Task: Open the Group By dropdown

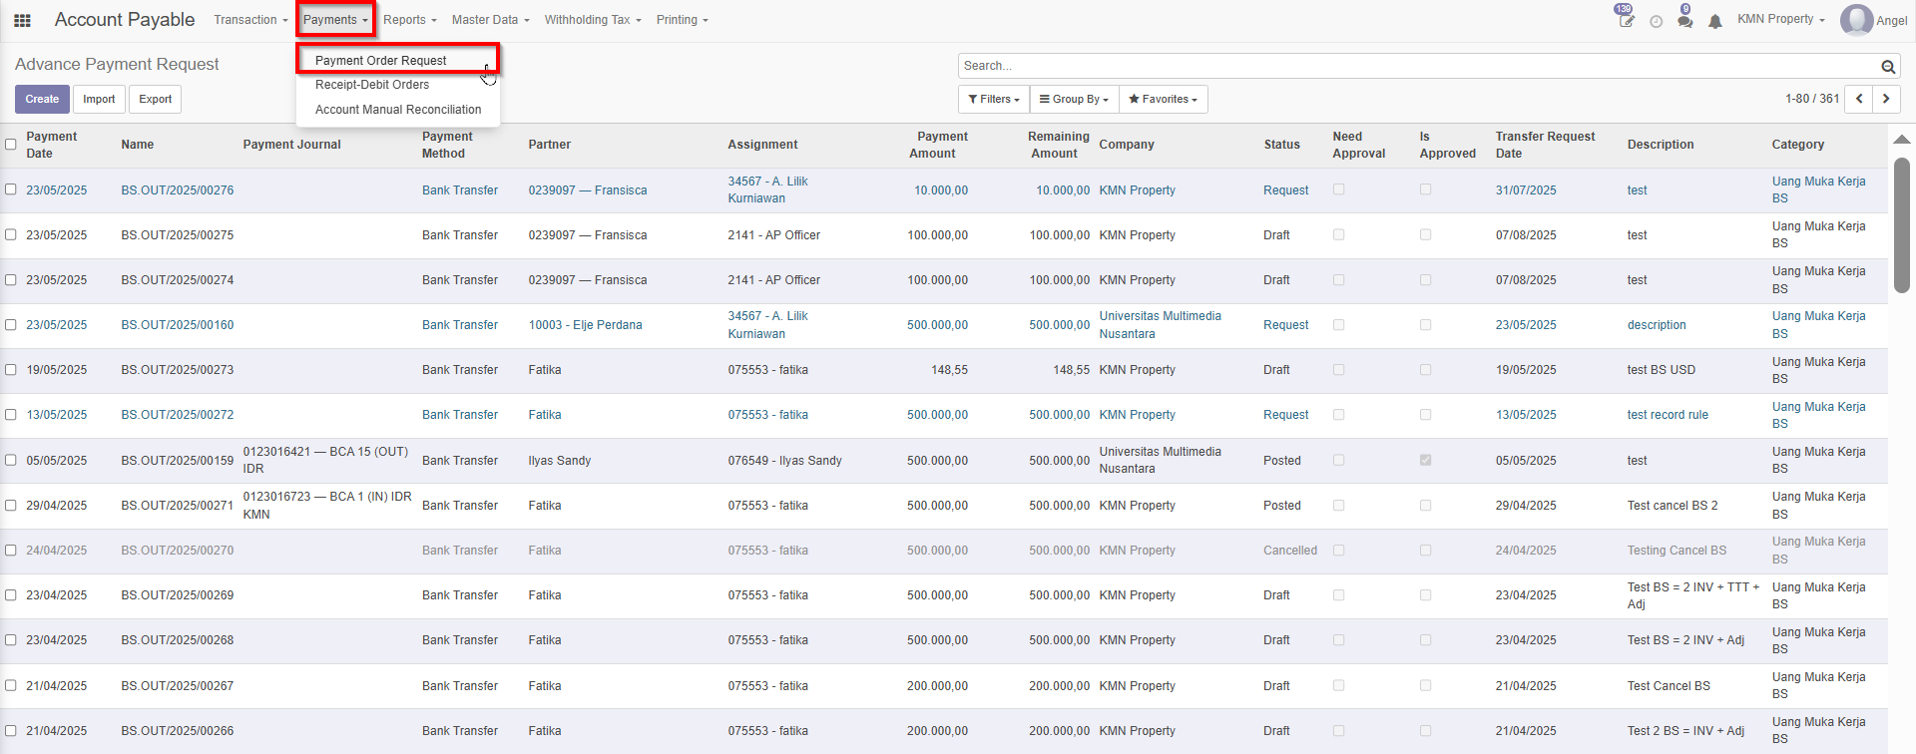Action: tap(1074, 99)
